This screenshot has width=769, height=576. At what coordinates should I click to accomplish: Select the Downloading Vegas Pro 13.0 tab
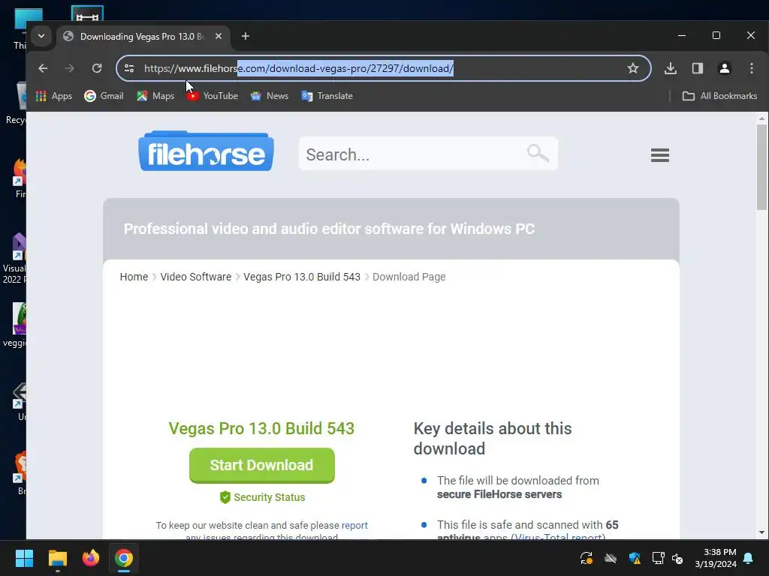point(142,37)
